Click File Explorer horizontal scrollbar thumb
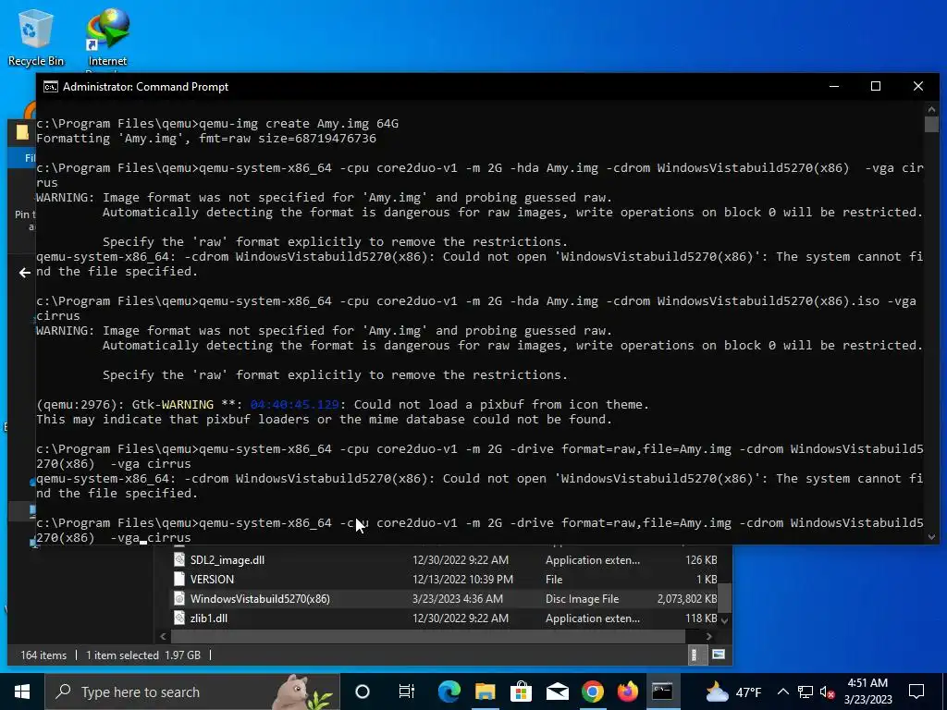 [x=428, y=636]
